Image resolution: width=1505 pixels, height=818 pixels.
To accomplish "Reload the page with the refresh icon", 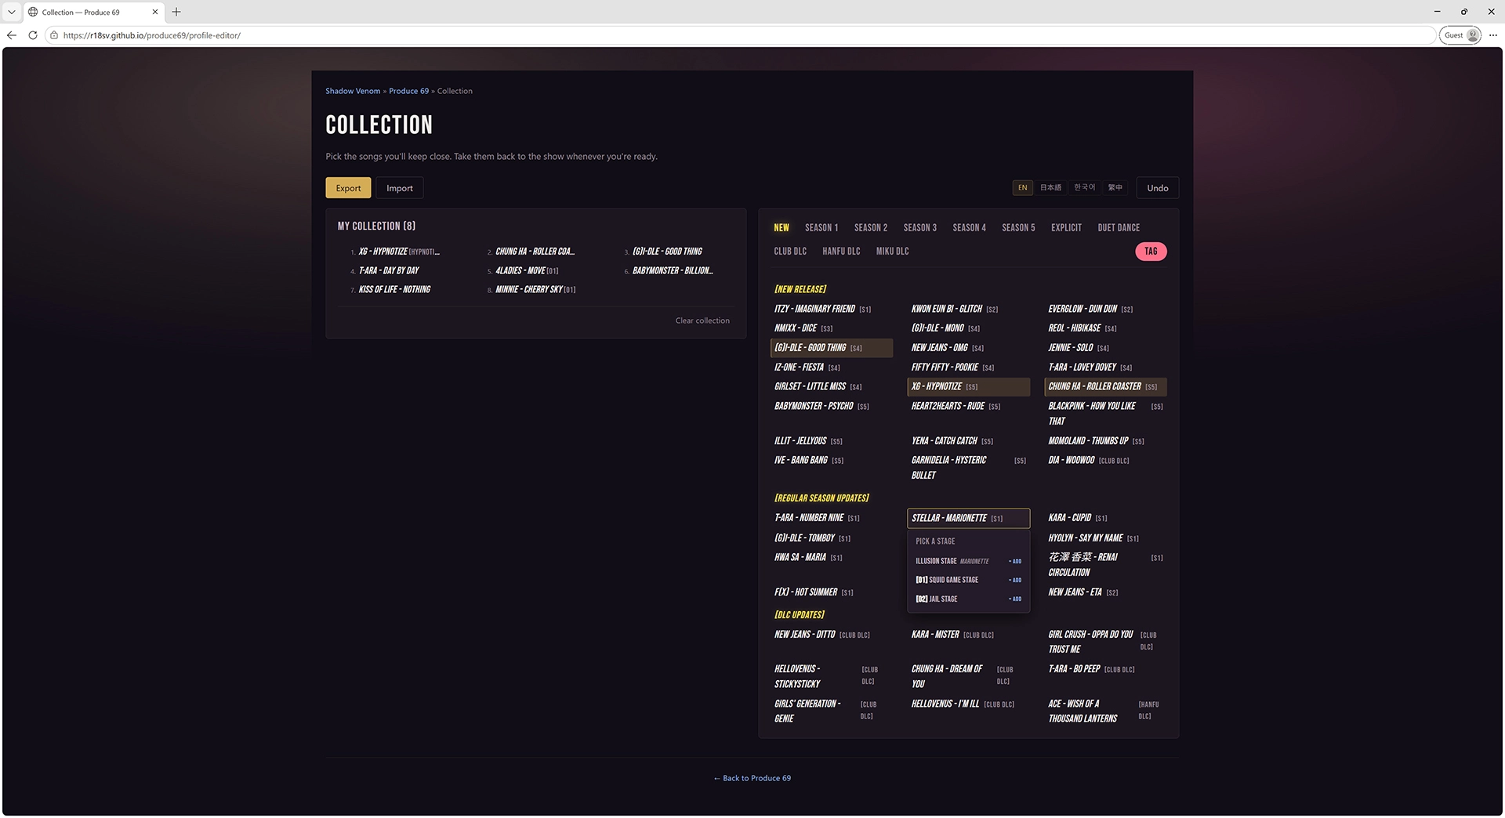I will coord(33,35).
